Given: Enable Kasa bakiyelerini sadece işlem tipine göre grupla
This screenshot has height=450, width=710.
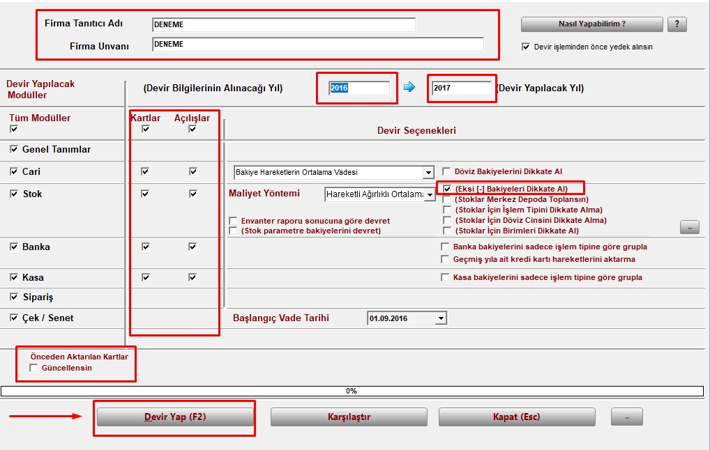Looking at the screenshot, I should coord(445,277).
